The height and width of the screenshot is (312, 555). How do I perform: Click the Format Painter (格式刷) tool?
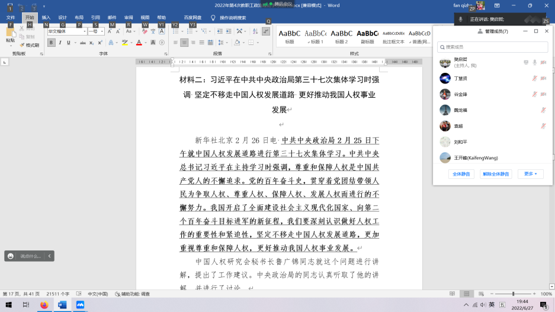click(x=30, y=45)
